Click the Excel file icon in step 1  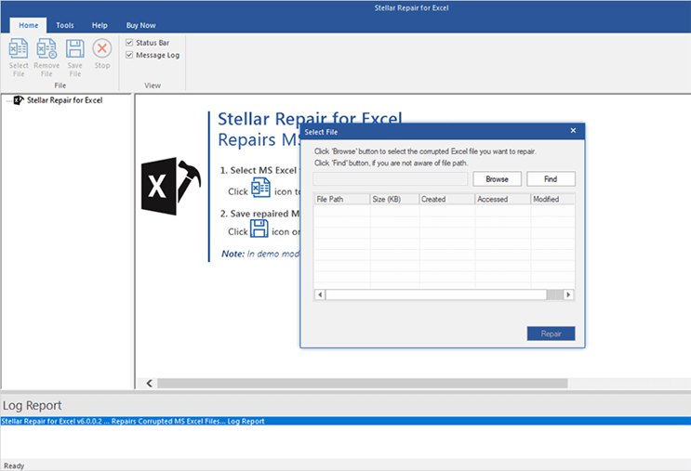click(x=261, y=189)
